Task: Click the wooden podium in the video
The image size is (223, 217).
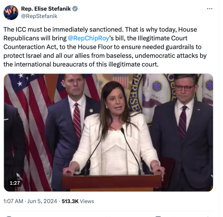Action: [x=111, y=183]
